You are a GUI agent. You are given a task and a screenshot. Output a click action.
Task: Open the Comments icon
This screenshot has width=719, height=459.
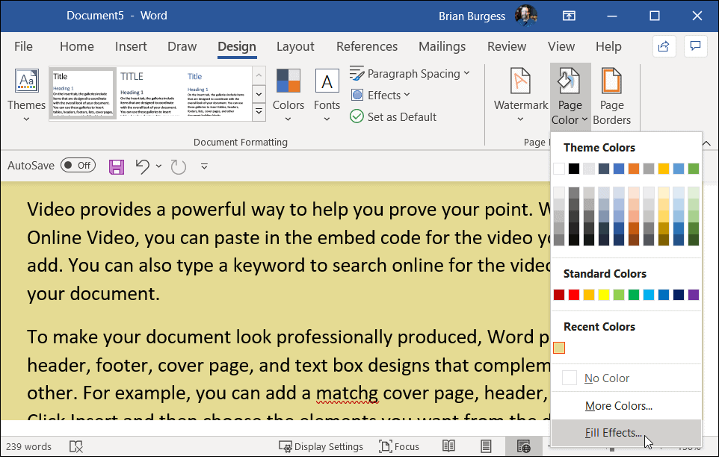point(696,46)
